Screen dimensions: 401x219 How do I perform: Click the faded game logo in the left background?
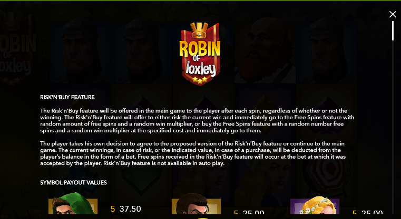tap(17, 48)
